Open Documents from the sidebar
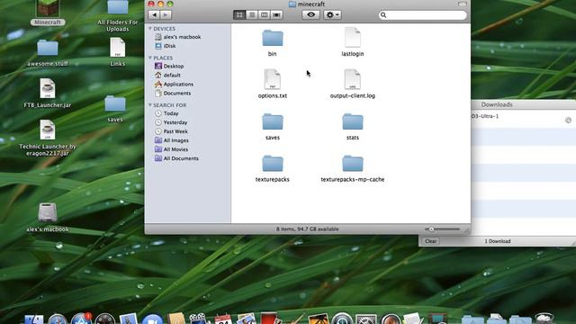 [173, 94]
